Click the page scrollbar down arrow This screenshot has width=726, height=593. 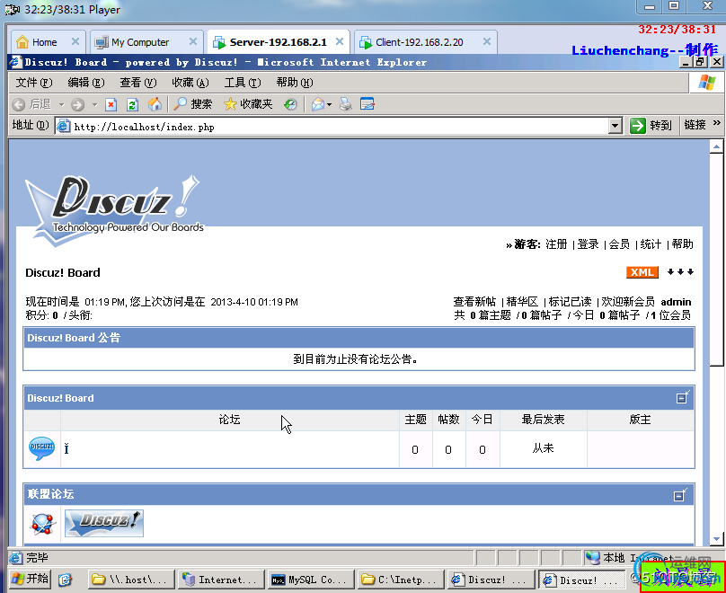[716, 538]
